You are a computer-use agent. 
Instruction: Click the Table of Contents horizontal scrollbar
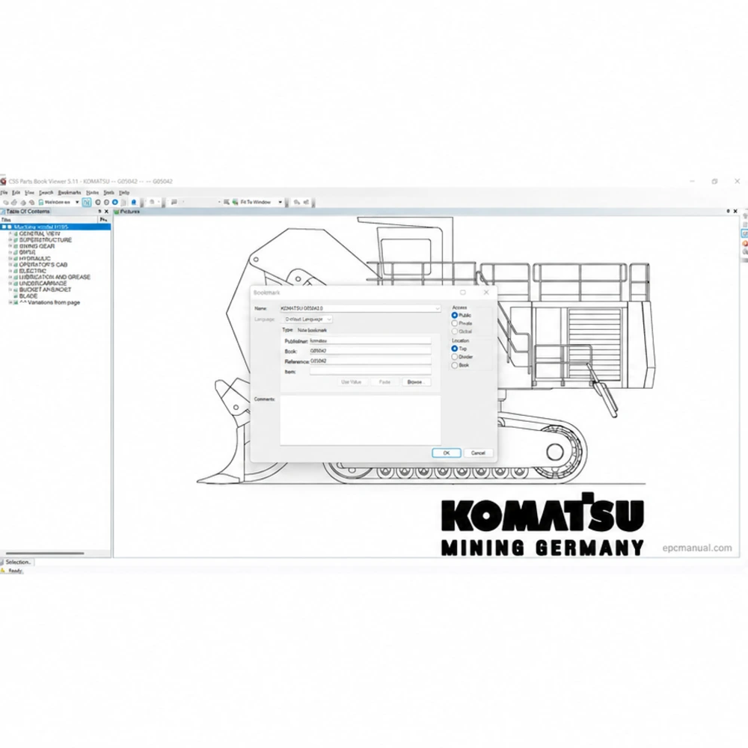[x=46, y=554]
